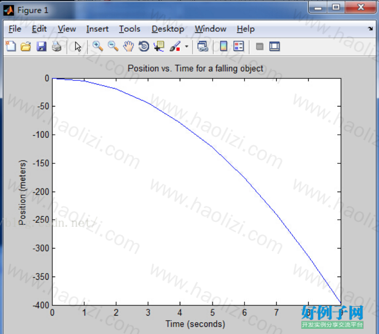379x334 pixels.
Task: Print the figure using printer icon
Action: pyautogui.click(x=56, y=46)
